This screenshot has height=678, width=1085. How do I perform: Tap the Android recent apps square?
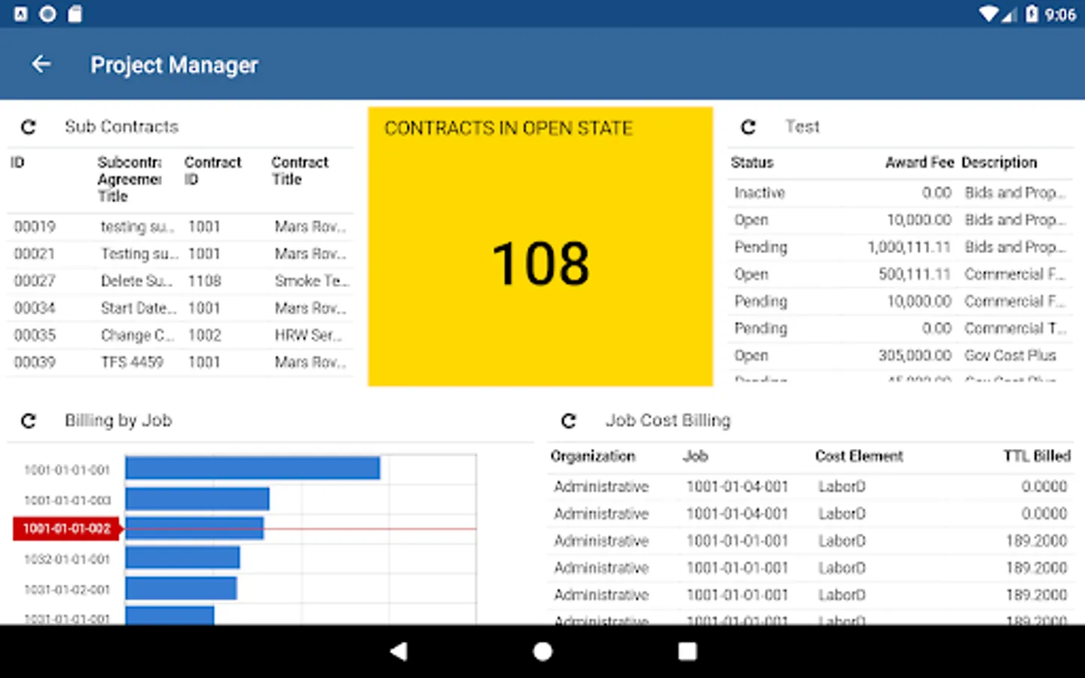point(687,652)
